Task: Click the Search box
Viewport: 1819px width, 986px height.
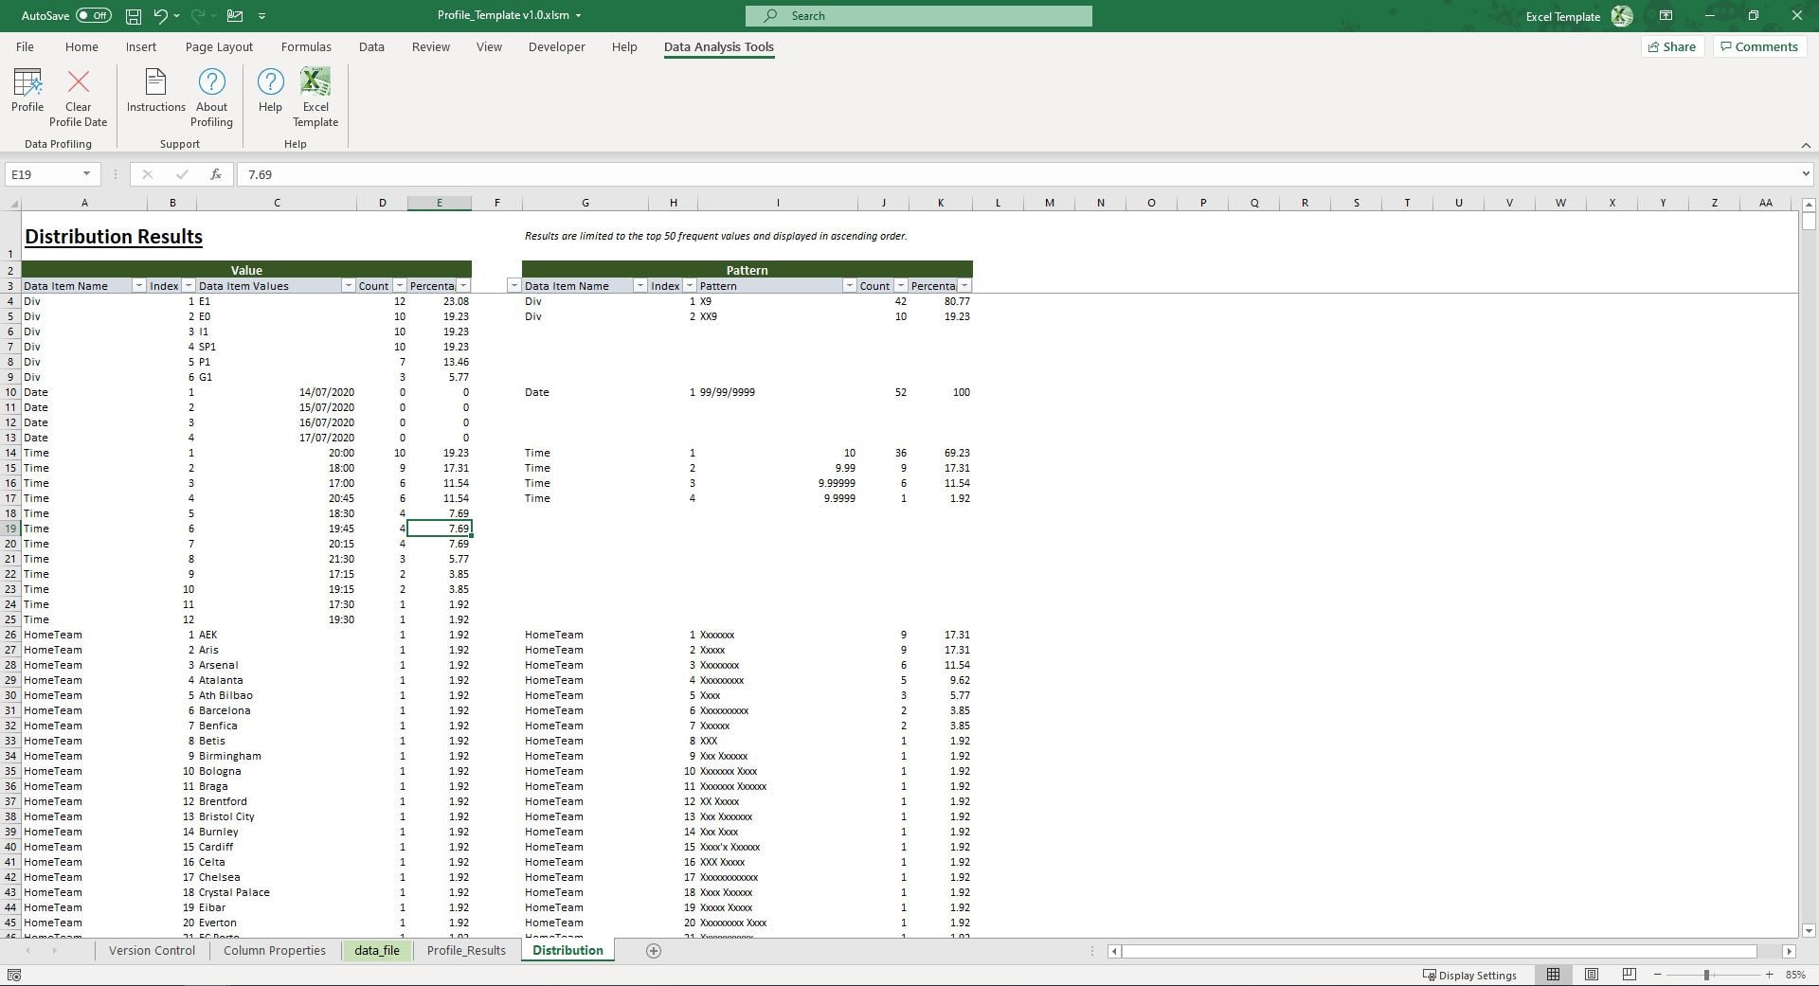Action: (x=917, y=15)
